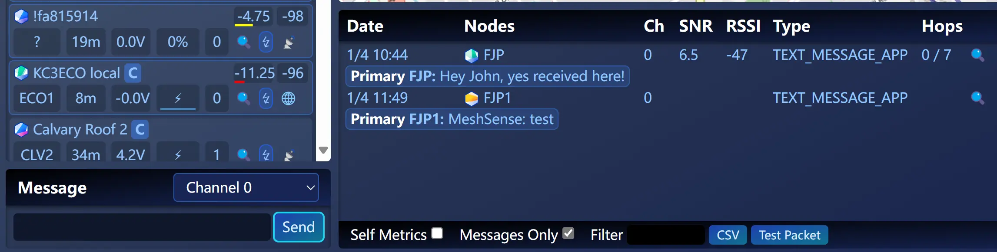This screenshot has width=997, height=252.
Task: Click the magnifying glass icon for Calvary Roof 2
Action: 243,153
